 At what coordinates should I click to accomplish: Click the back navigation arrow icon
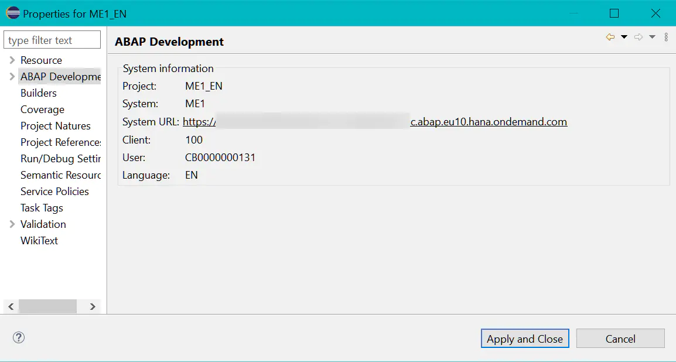click(x=609, y=36)
